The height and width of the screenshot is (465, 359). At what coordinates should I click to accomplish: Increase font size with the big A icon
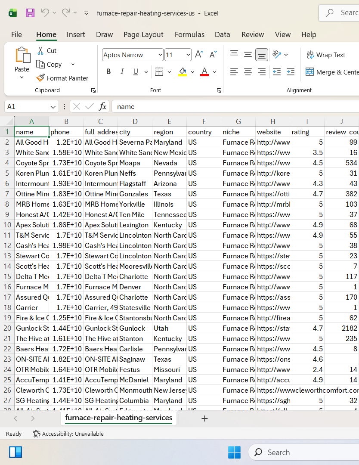point(199,55)
